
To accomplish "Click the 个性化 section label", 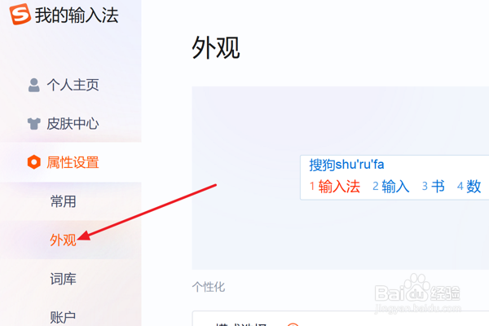I will 209,287.
